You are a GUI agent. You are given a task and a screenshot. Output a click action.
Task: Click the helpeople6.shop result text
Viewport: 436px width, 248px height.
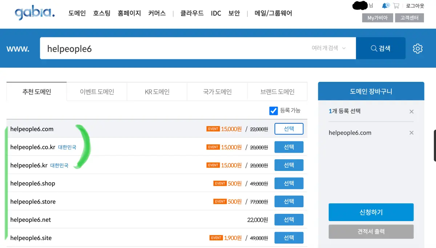[33, 184]
